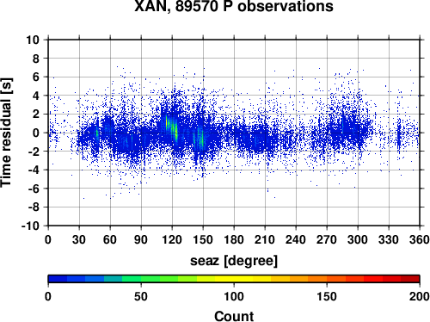This screenshot has height=322, width=430.
Task: Pick the orange segment near 150 on colorbar
Action: tap(327, 279)
